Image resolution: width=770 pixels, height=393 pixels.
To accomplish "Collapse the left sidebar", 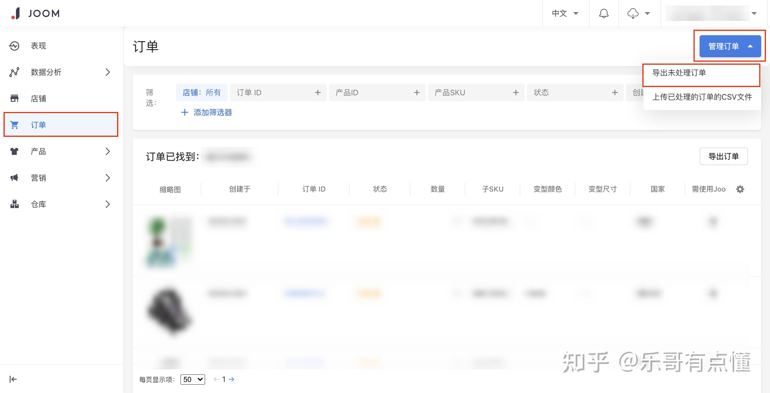I will tap(13, 379).
